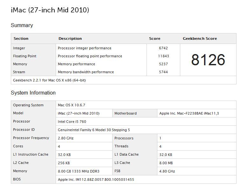Click 'Memory bandwidth performance' description
This screenshot has width=241, height=190.
click(86, 72)
